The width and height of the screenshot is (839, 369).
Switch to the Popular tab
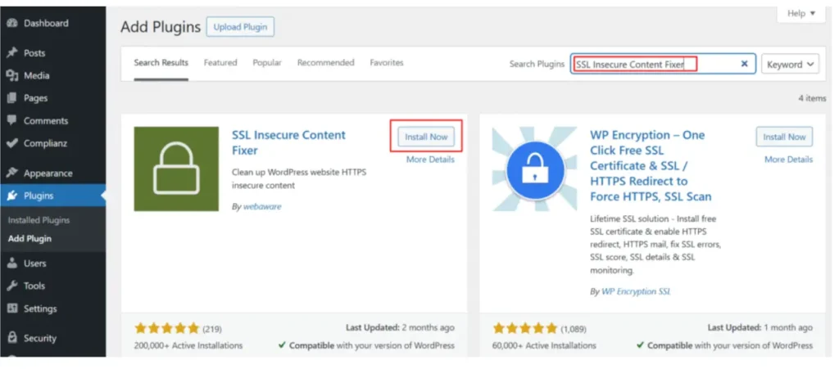267,62
